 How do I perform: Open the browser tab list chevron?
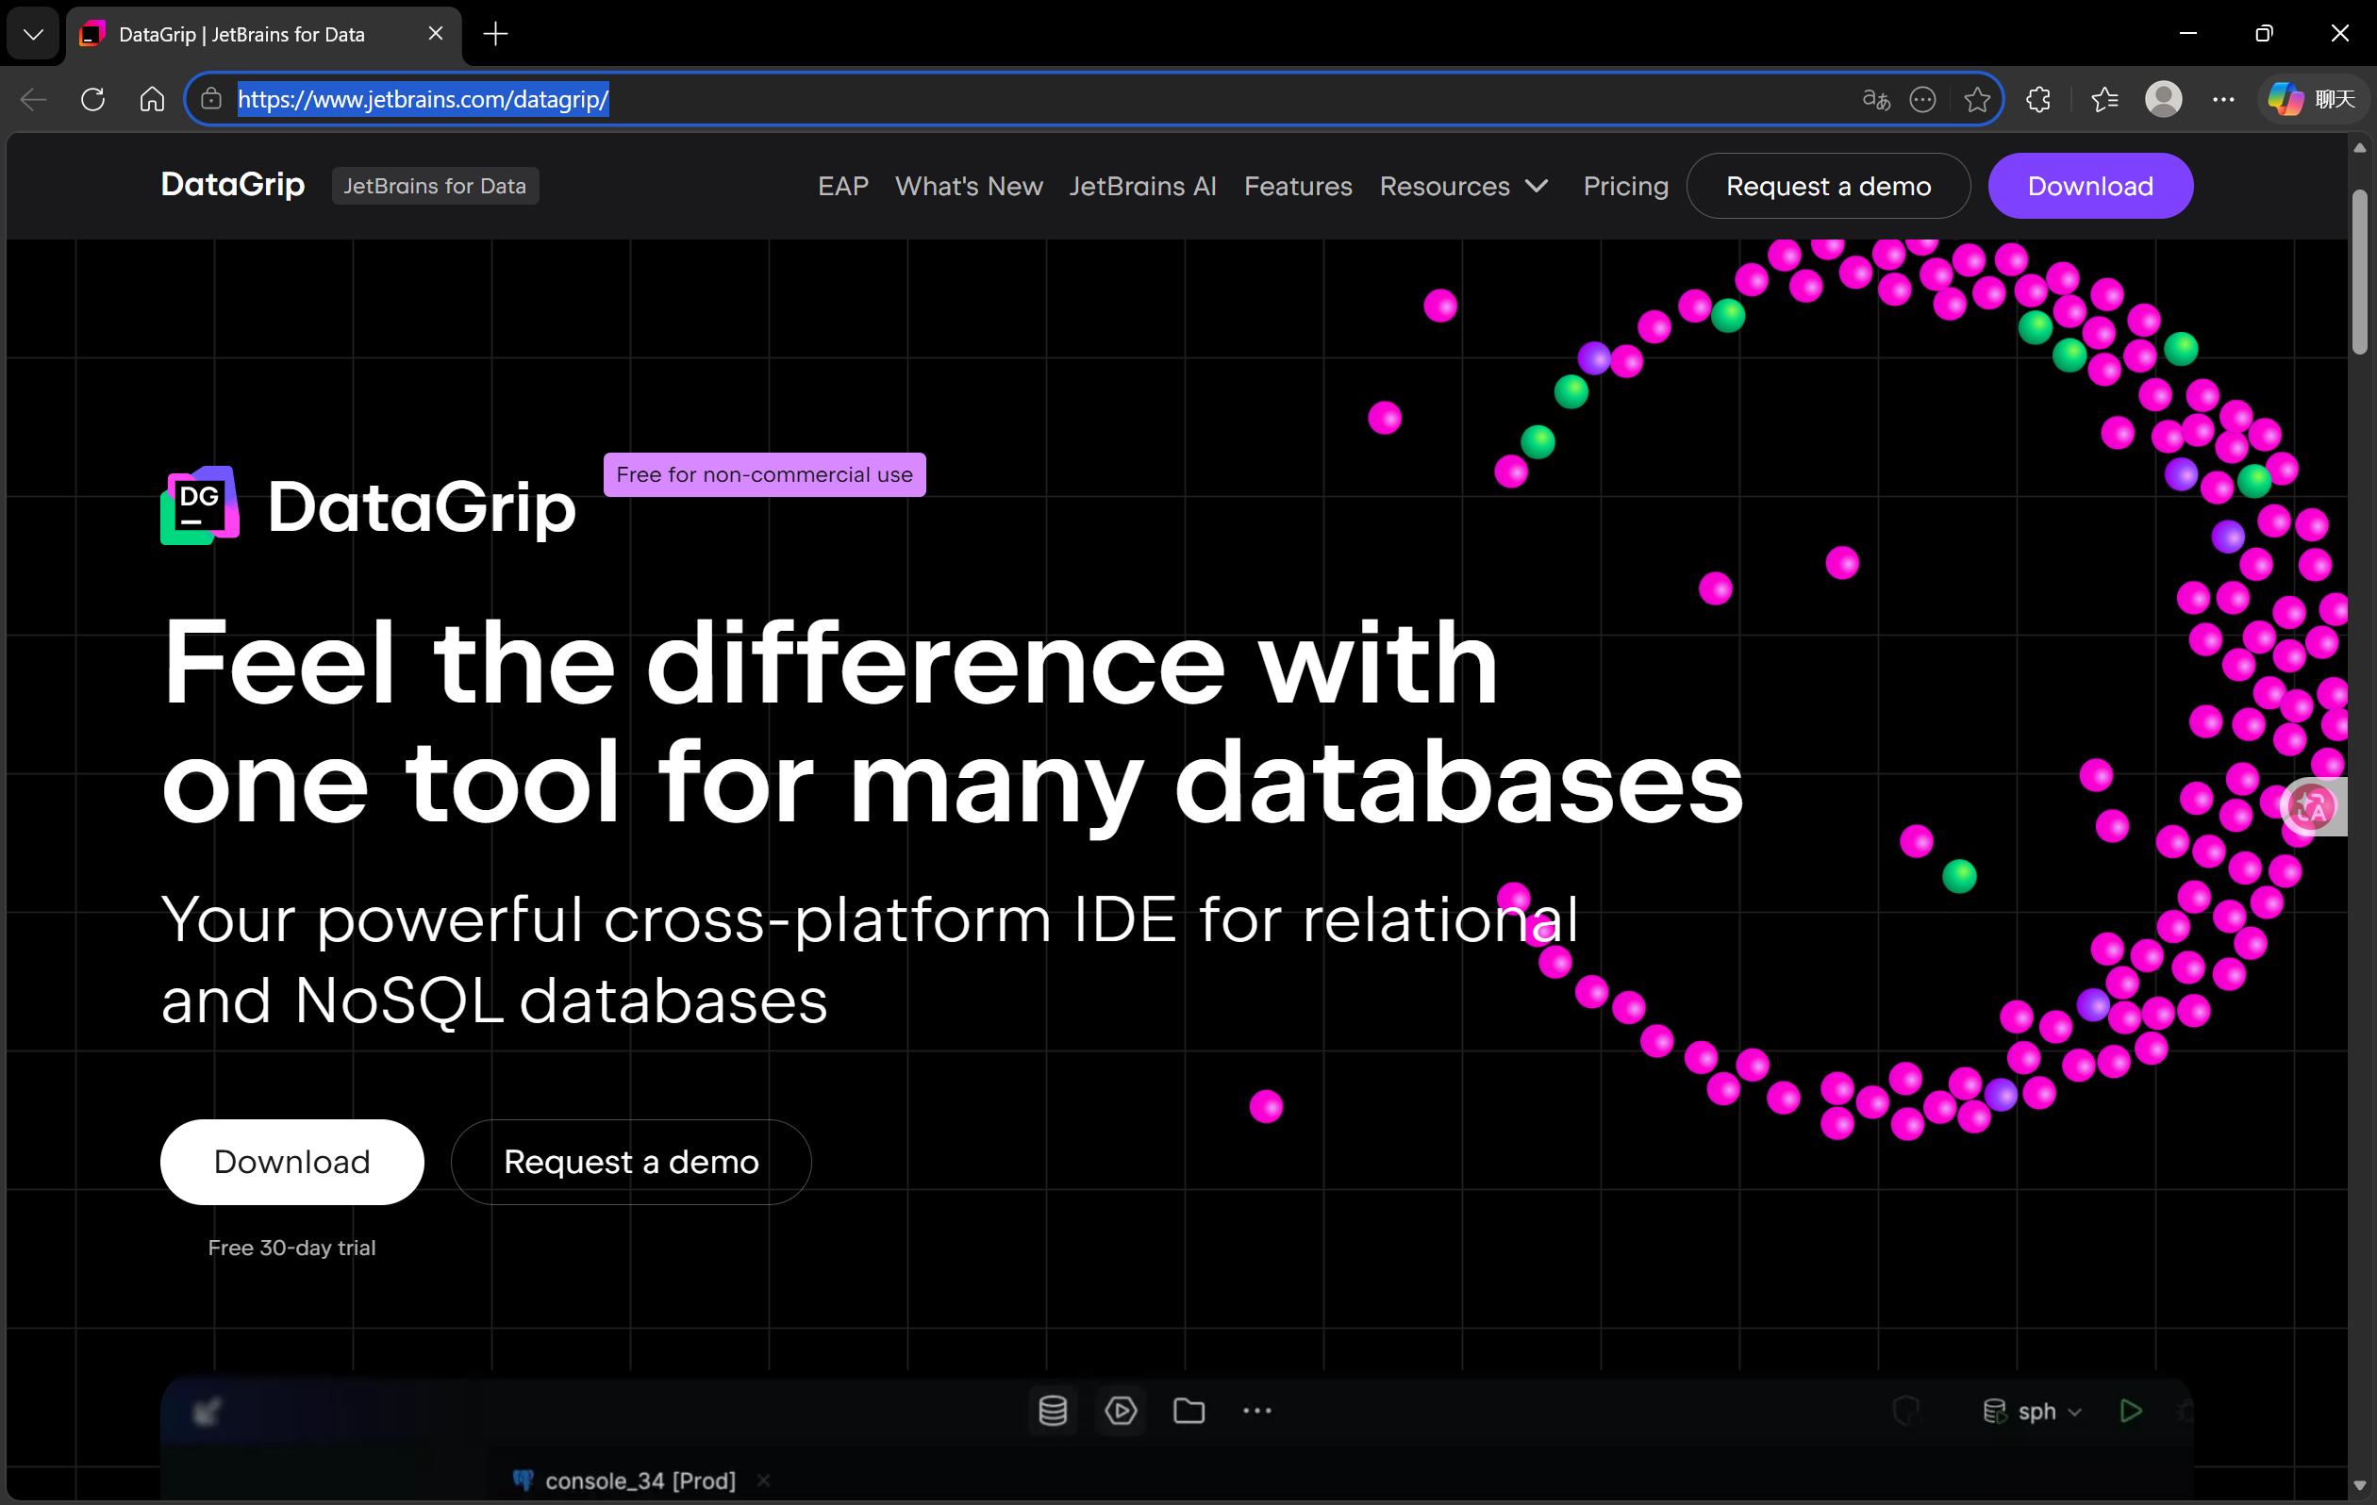pos(34,35)
